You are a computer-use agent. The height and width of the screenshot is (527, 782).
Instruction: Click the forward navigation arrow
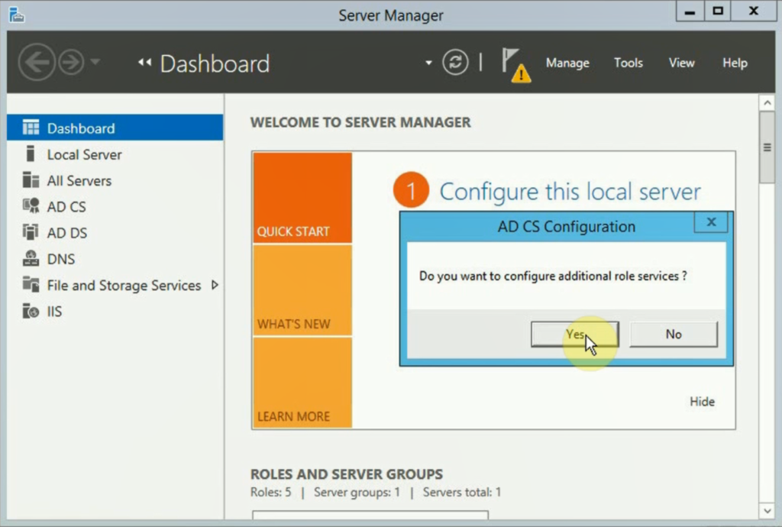[71, 63]
